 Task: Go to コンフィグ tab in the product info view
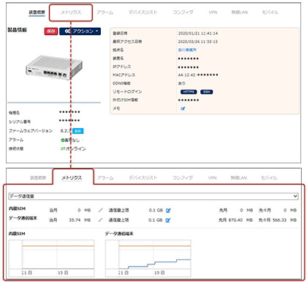click(x=183, y=12)
